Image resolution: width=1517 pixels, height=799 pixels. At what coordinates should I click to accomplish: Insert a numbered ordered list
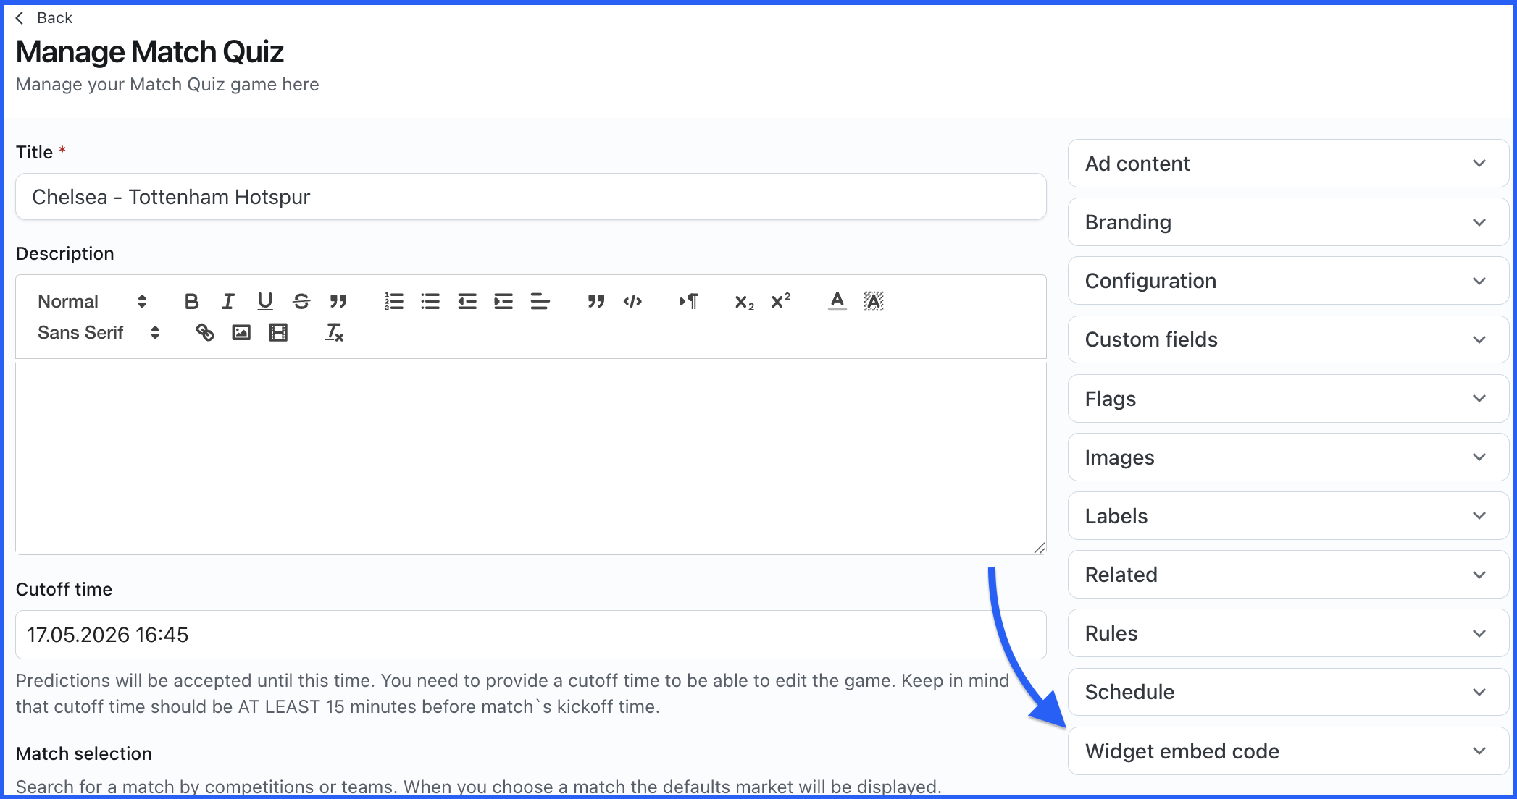pyautogui.click(x=394, y=301)
